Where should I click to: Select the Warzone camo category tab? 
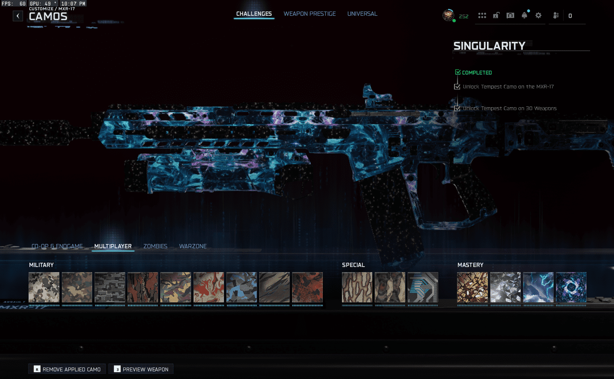coord(193,246)
